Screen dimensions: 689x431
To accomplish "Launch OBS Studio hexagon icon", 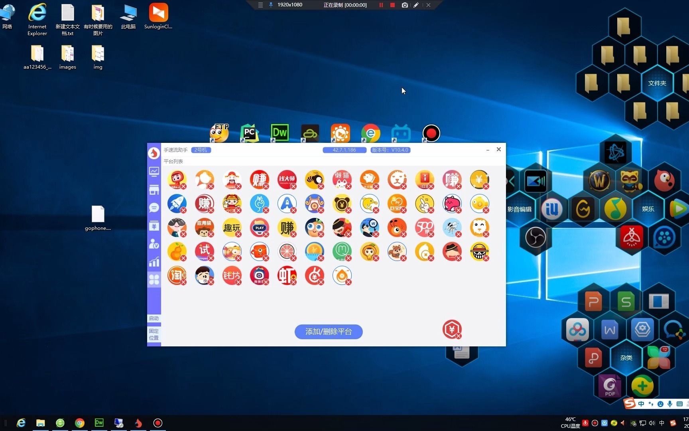I will (535, 238).
